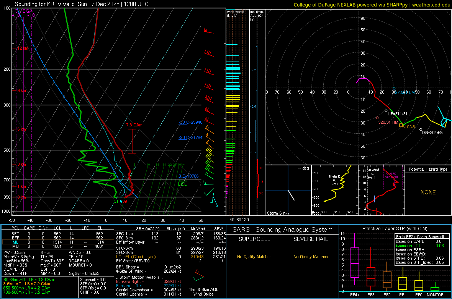Select the green LCL marker label
This screenshot has width=452, height=299.
pos(182,184)
